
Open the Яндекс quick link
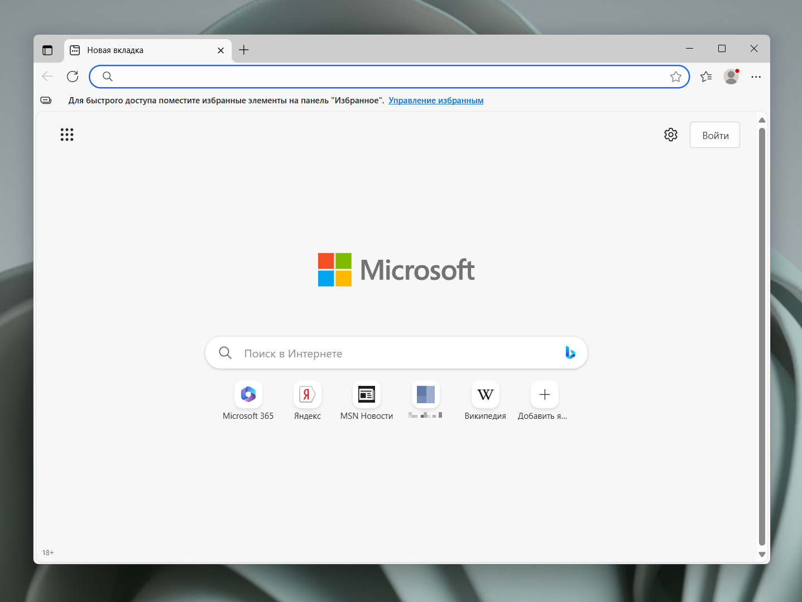(308, 395)
